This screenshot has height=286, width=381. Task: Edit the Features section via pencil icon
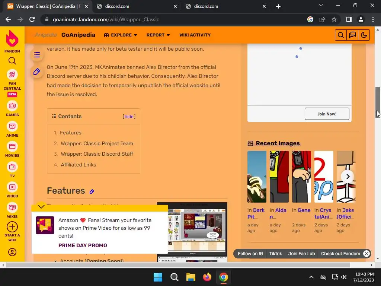[x=92, y=192]
